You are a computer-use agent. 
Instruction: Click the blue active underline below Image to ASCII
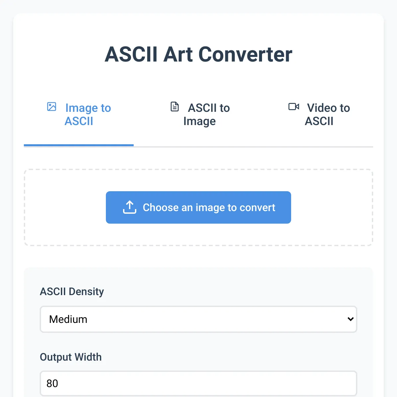click(79, 145)
